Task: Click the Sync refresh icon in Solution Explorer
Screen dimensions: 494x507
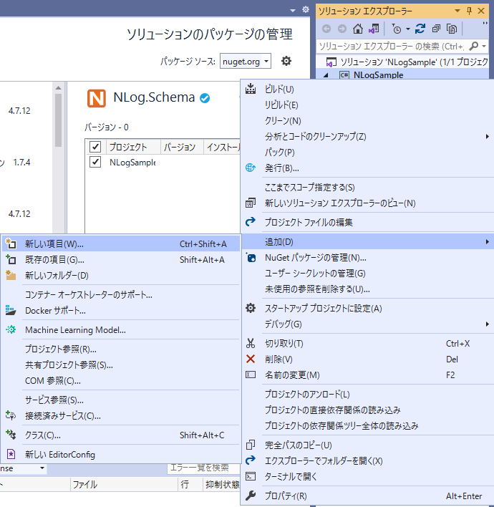Action: tap(420, 29)
